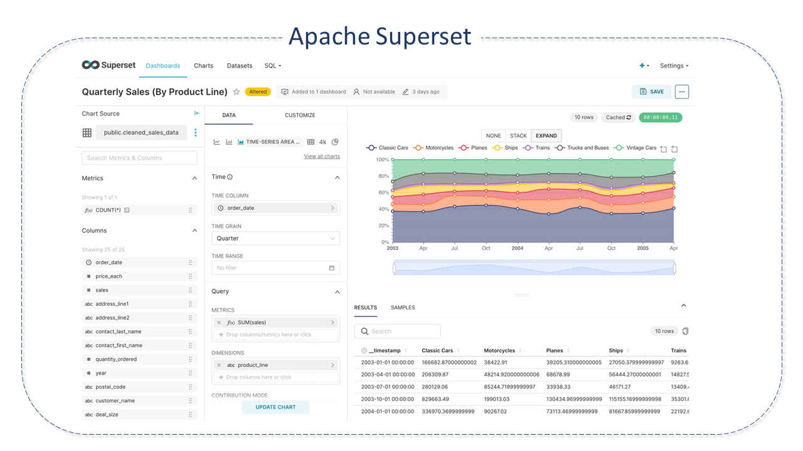Select the line chart type icon
The width and height of the screenshot is (803, 451).
click(x=217, y=142)
